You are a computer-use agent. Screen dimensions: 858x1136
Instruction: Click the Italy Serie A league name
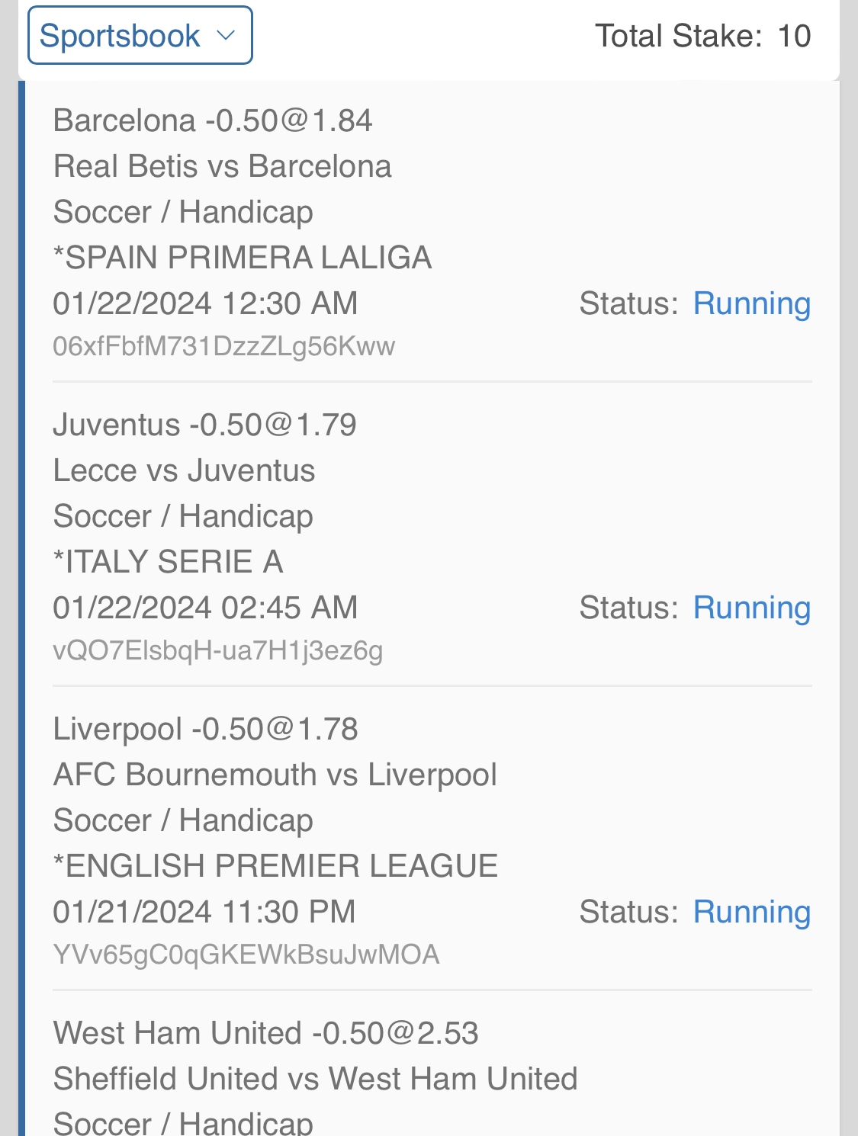coord(169,562)
